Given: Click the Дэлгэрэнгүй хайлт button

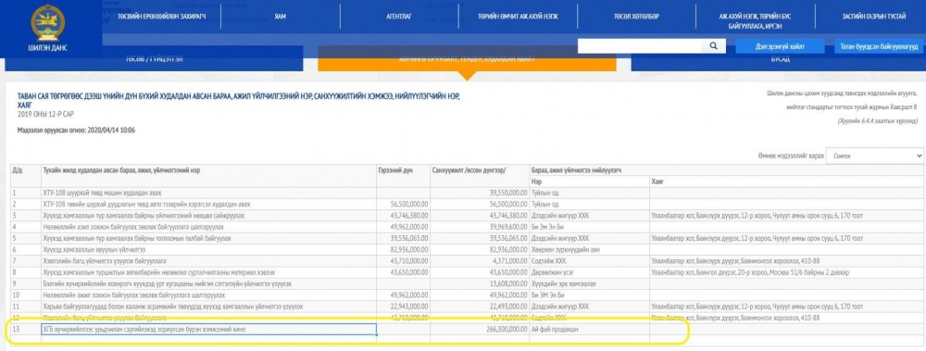Looking at the screenshot, I should (x=780, y=46).
